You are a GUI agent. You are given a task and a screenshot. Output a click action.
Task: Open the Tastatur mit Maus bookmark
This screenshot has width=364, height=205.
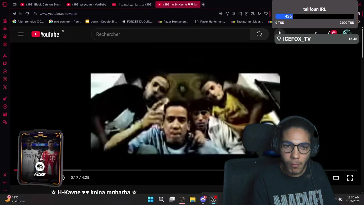247,22
